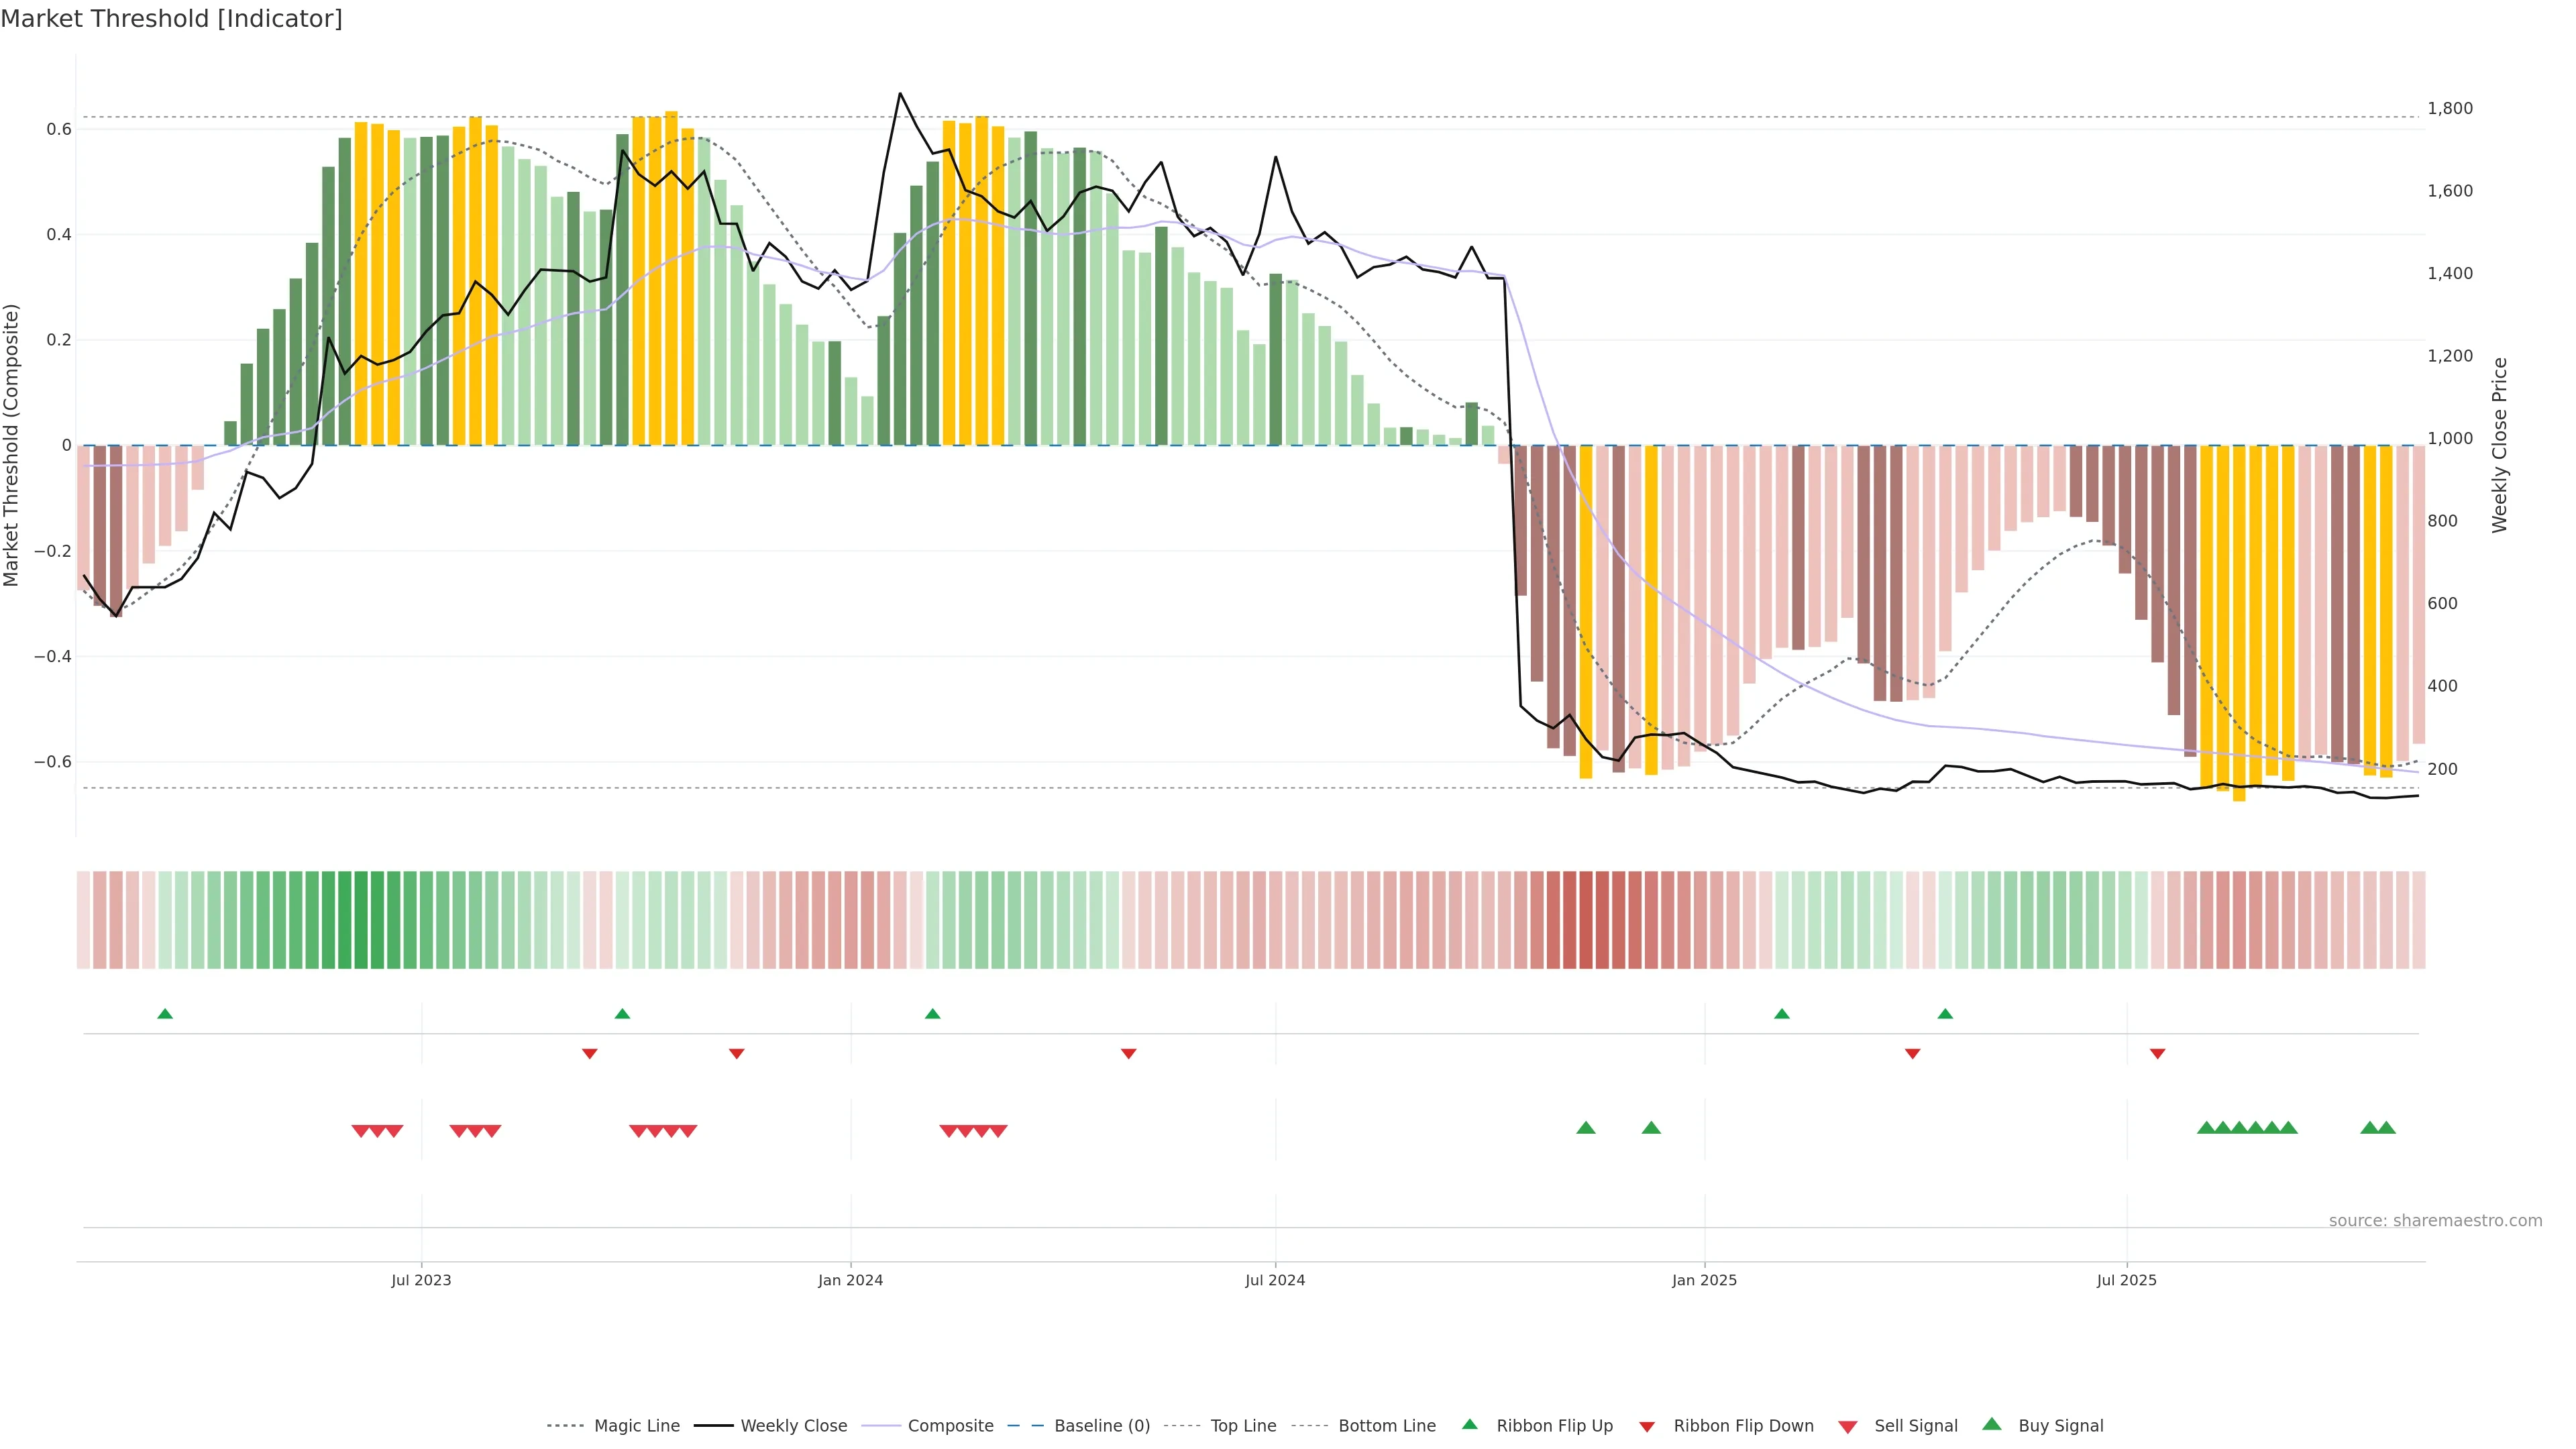
Task: Toggle the Top Line legend entry
Action: point(1243,1426)
